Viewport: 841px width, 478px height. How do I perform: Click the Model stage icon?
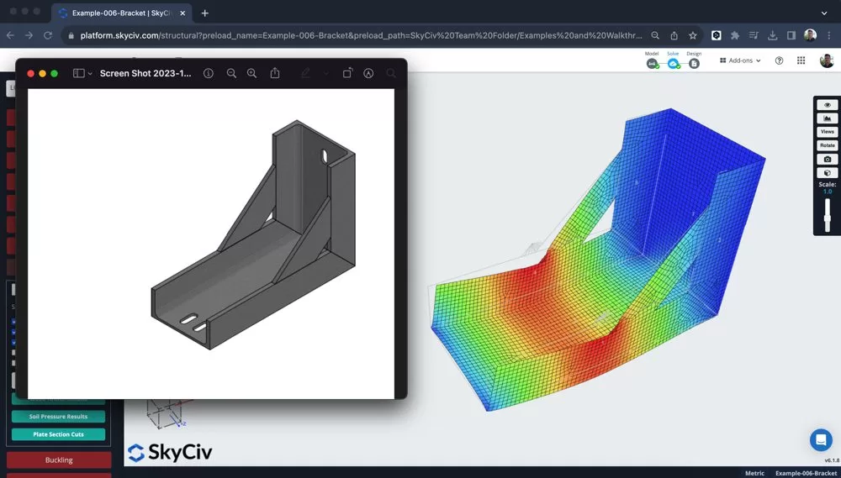pyautogui.click(x=652, y=64)
